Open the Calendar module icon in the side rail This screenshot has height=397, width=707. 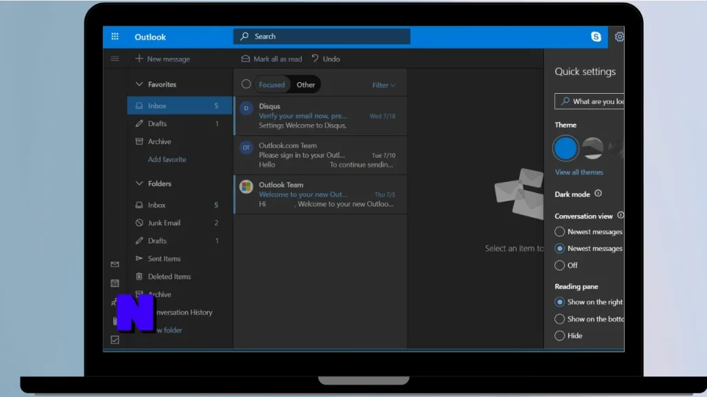[x=115, y=283]
